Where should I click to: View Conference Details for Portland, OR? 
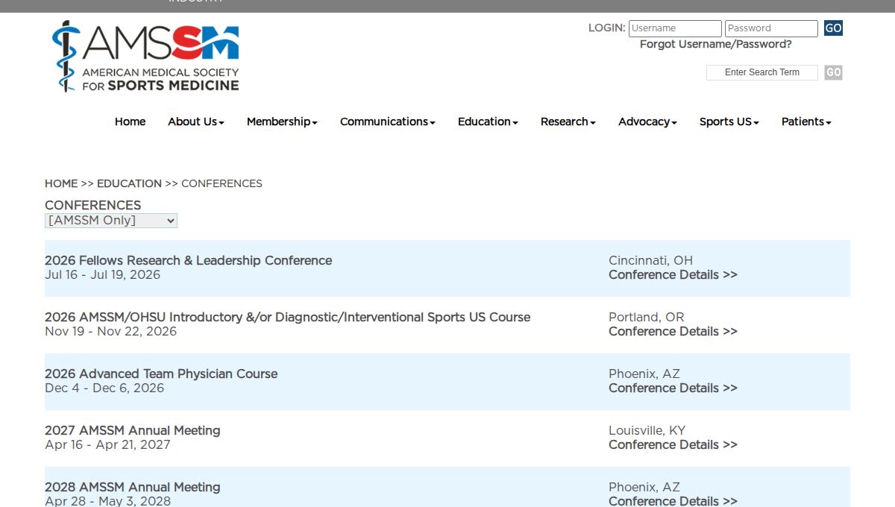(673, 331)
